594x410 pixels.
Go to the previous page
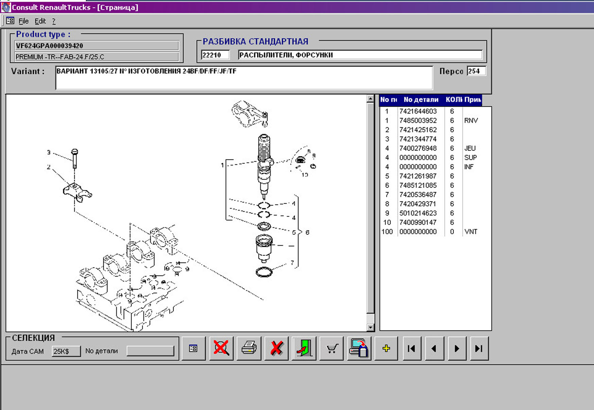[434, 349]
